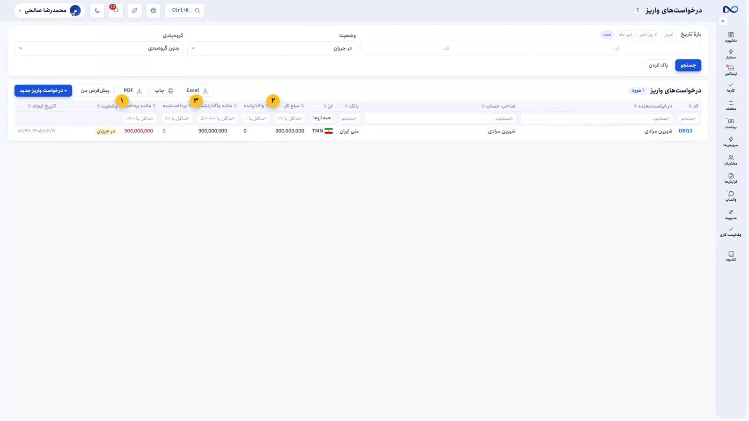This screenshot has width=749, height=421.
Task: Expand the محمدرضا صالحی user menu
Action: point(50,10)
